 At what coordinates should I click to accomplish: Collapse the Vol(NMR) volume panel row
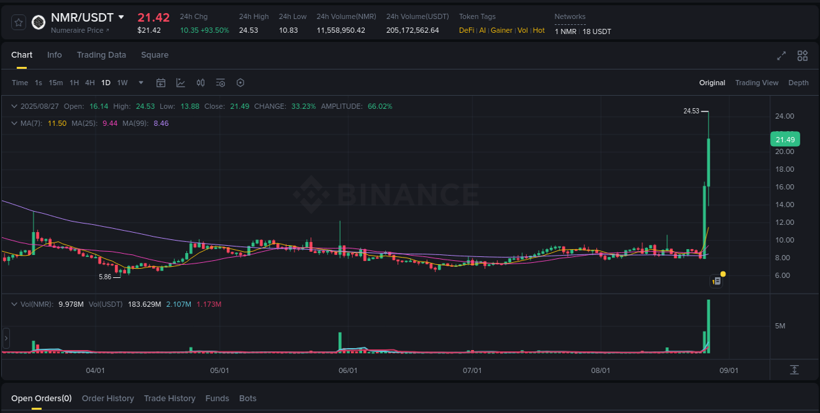click(x=14, y=304)
